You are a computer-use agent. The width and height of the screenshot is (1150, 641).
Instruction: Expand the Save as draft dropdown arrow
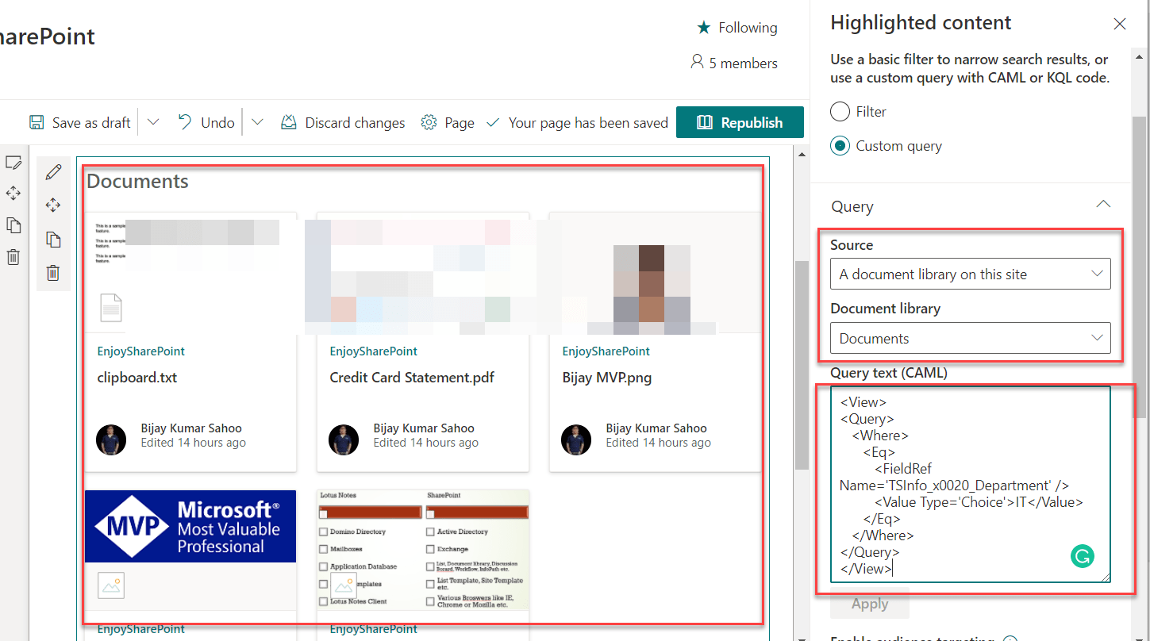[152, 122]
